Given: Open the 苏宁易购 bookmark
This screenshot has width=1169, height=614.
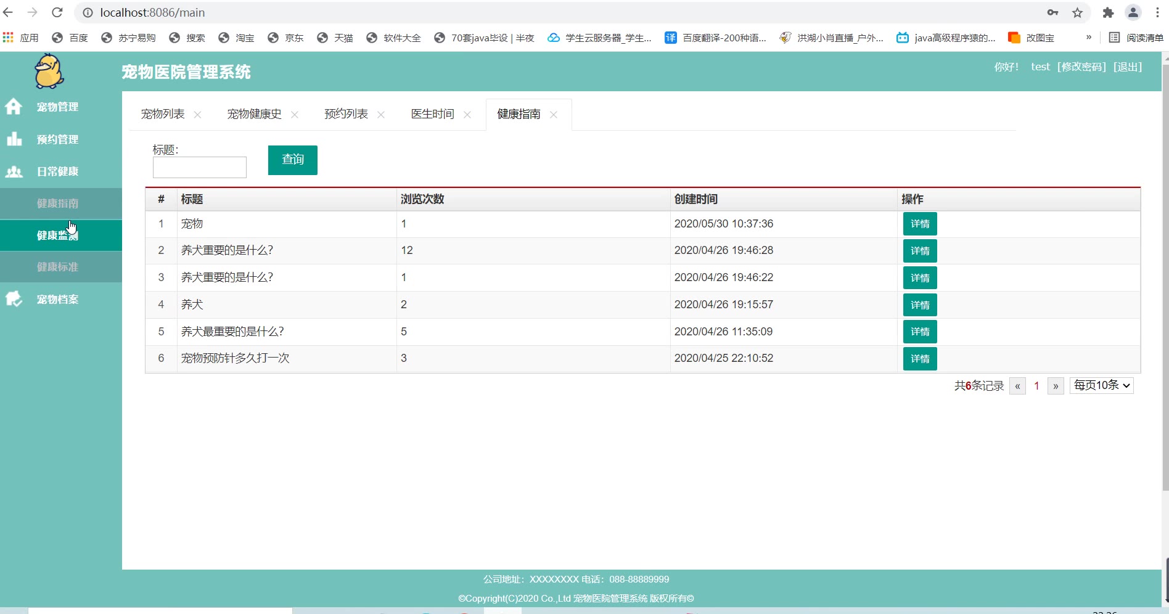Looking at the screenshot, I should pyautogui.click(x=128, y=38).
